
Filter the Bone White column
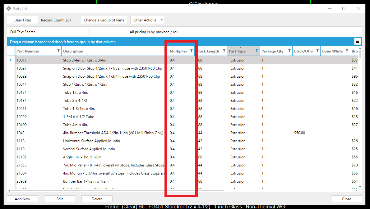[347, 51]
